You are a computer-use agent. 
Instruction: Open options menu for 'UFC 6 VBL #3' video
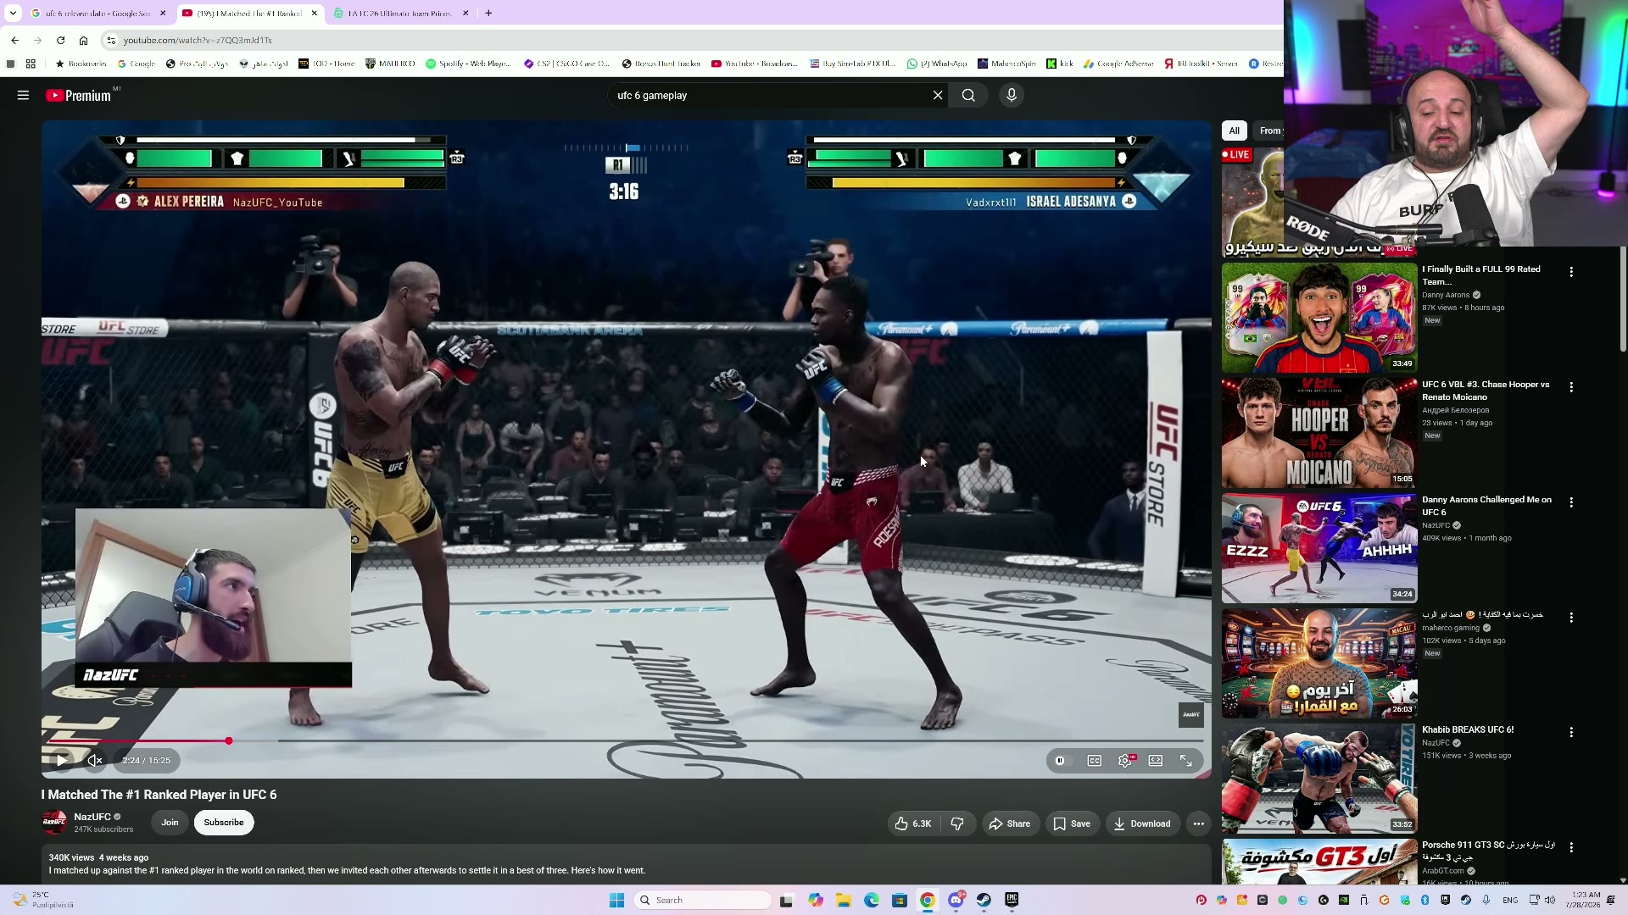pos(1571,387)
